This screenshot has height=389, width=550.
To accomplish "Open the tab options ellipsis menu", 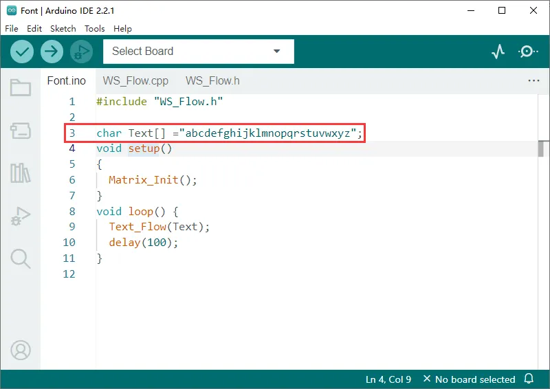I will (x=533, y=80).
